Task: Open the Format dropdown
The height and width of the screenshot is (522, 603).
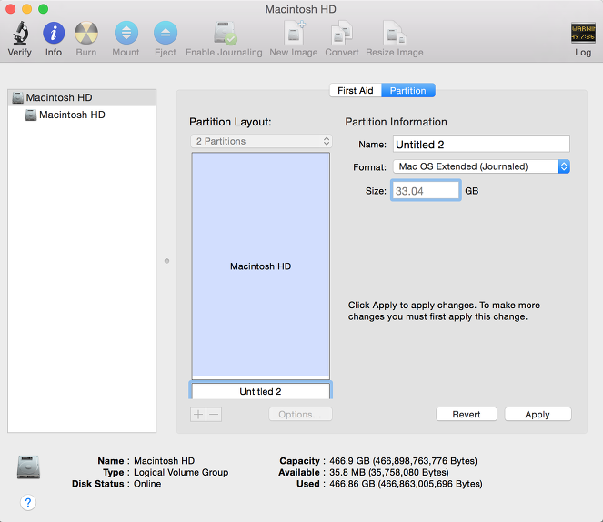Action: 481,166
